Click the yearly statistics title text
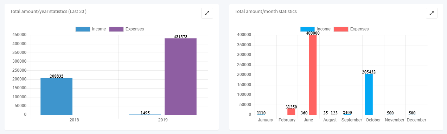 pos(48,11)
